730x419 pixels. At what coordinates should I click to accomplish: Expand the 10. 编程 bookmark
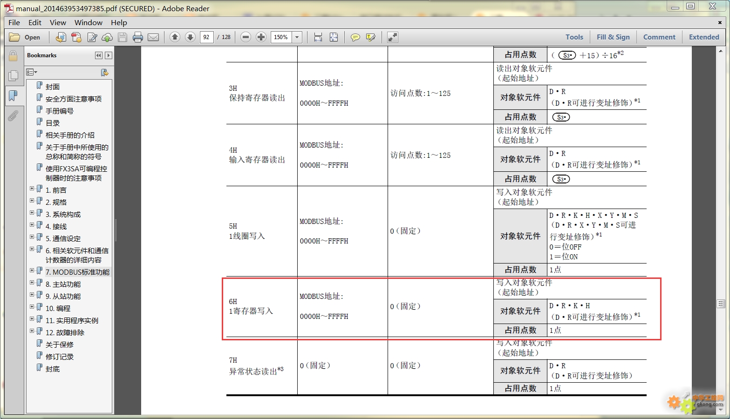coord(32,307)
